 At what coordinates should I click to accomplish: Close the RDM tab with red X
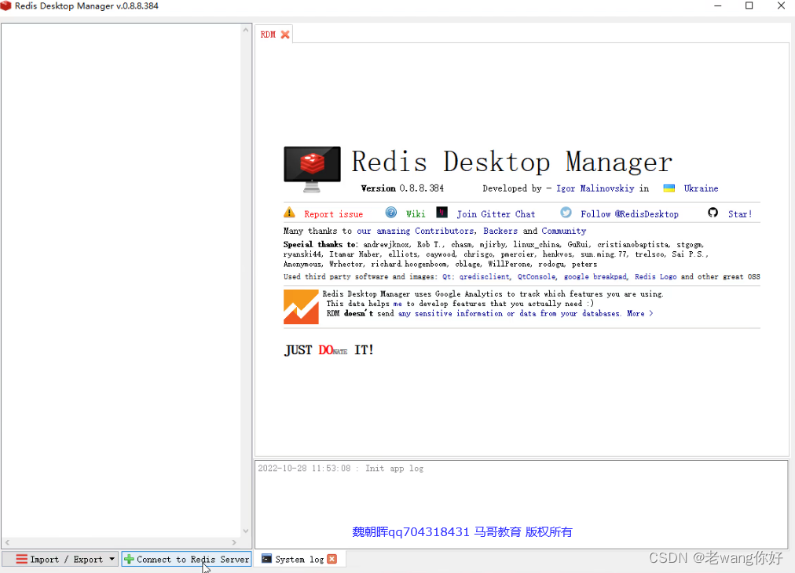[x=285, y=35]
